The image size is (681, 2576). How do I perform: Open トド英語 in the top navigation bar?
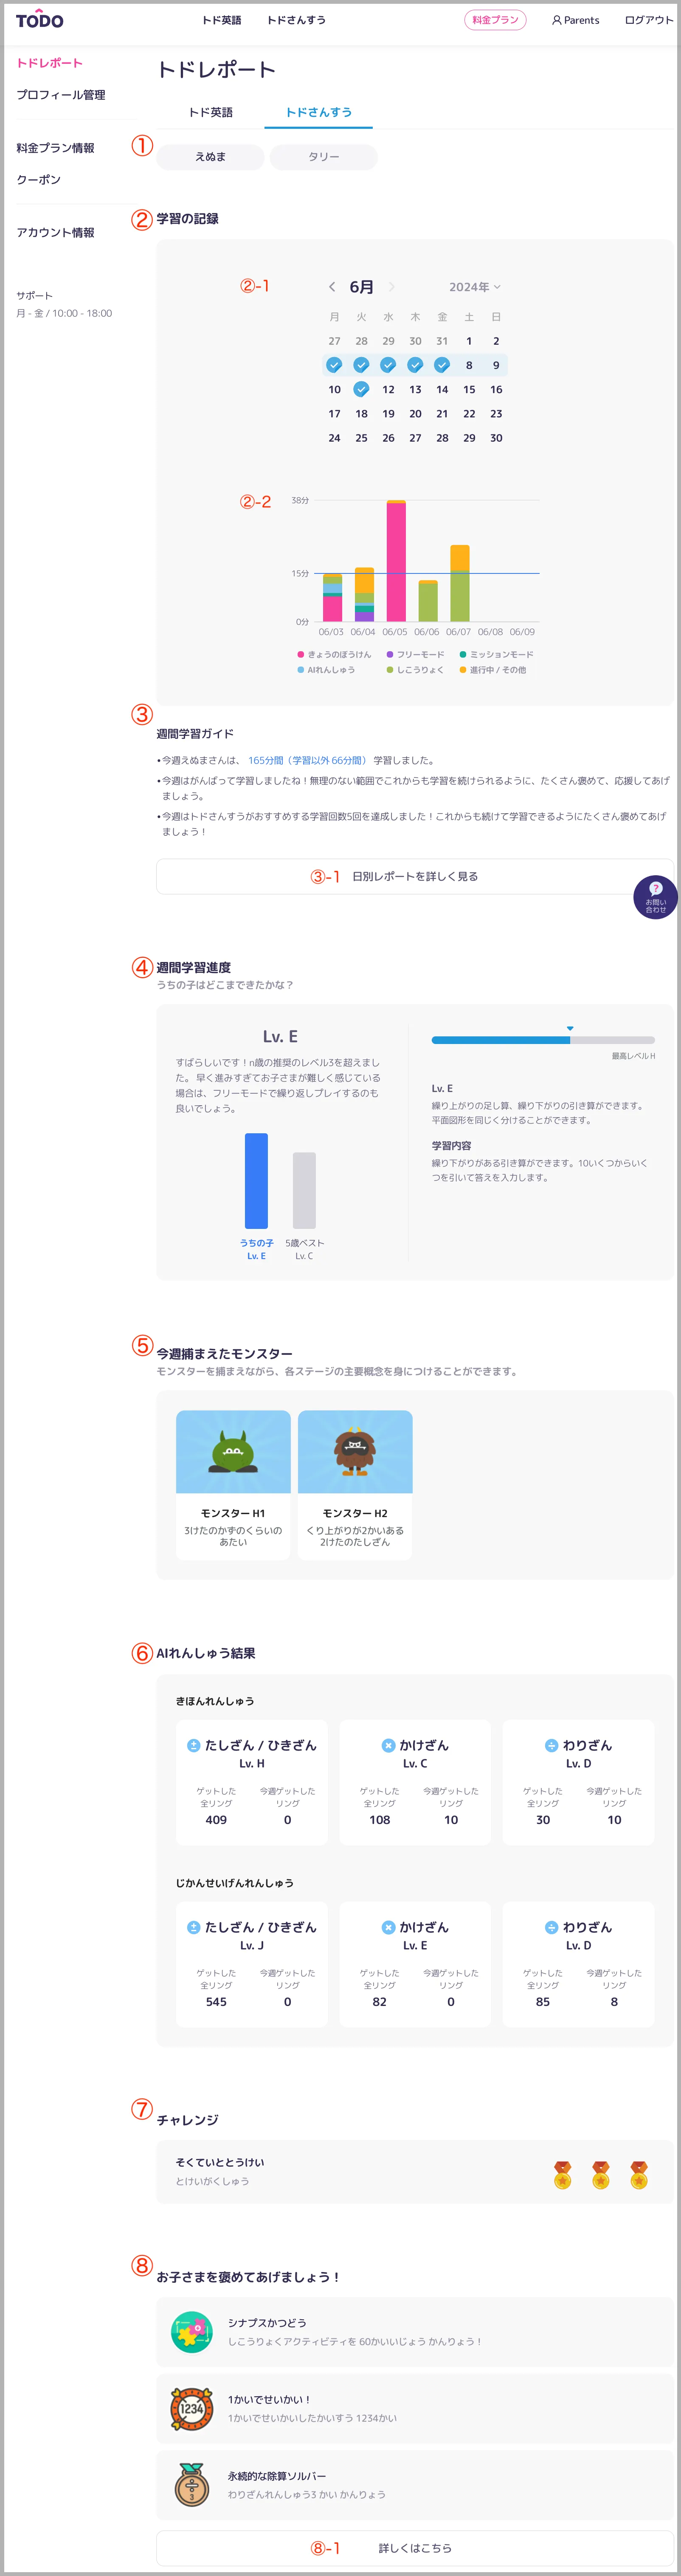coord(222,20)
